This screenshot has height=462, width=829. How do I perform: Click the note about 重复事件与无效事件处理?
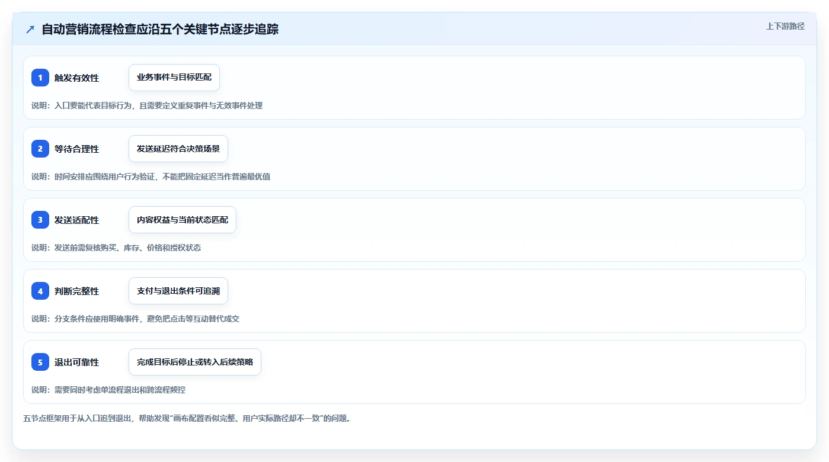147,105
